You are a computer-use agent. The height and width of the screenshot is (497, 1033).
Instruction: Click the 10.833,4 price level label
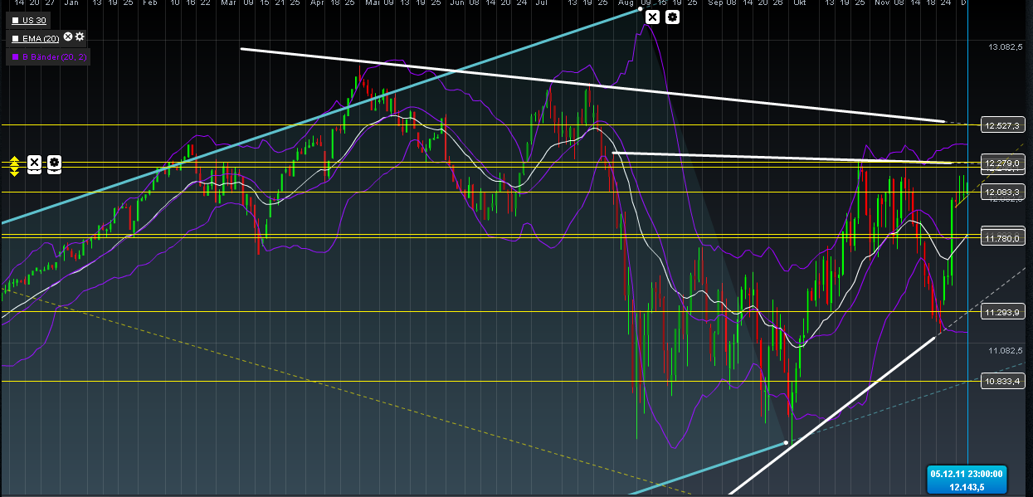pos(1001,382)
